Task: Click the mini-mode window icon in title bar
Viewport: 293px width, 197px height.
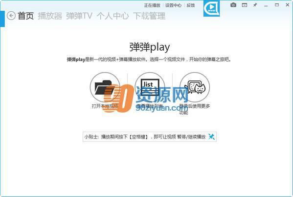Action: 245,5
